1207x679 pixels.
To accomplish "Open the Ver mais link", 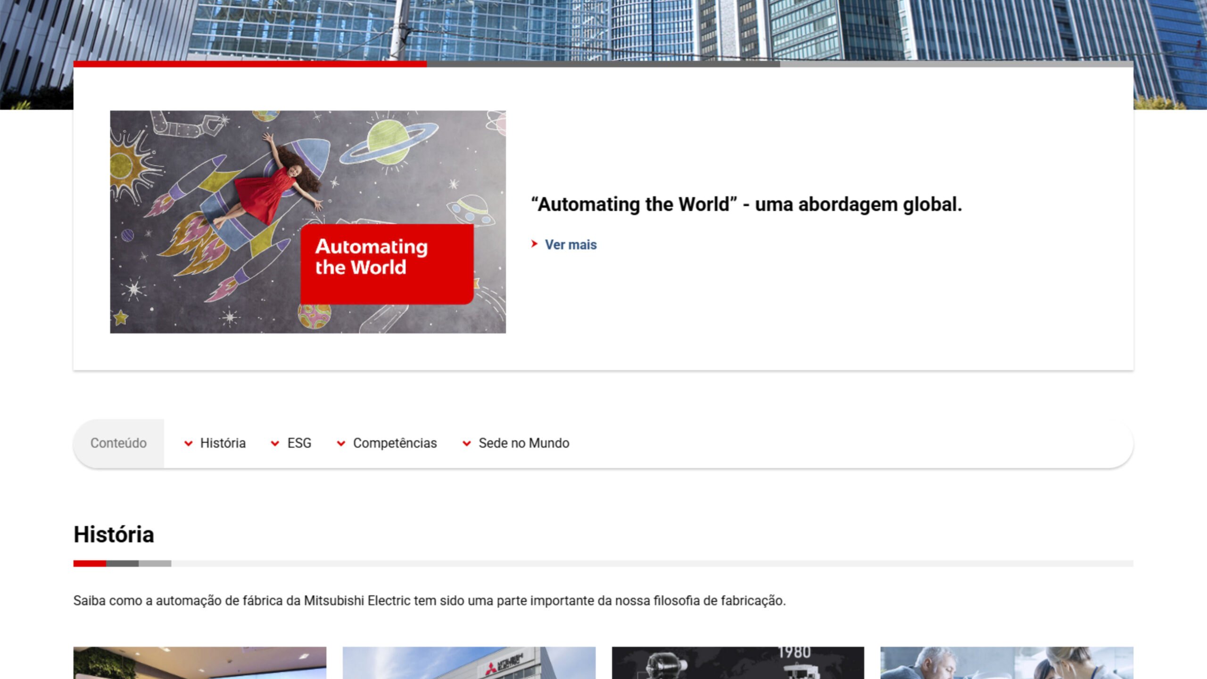I will pyautogui.click(x=570, y=245).
